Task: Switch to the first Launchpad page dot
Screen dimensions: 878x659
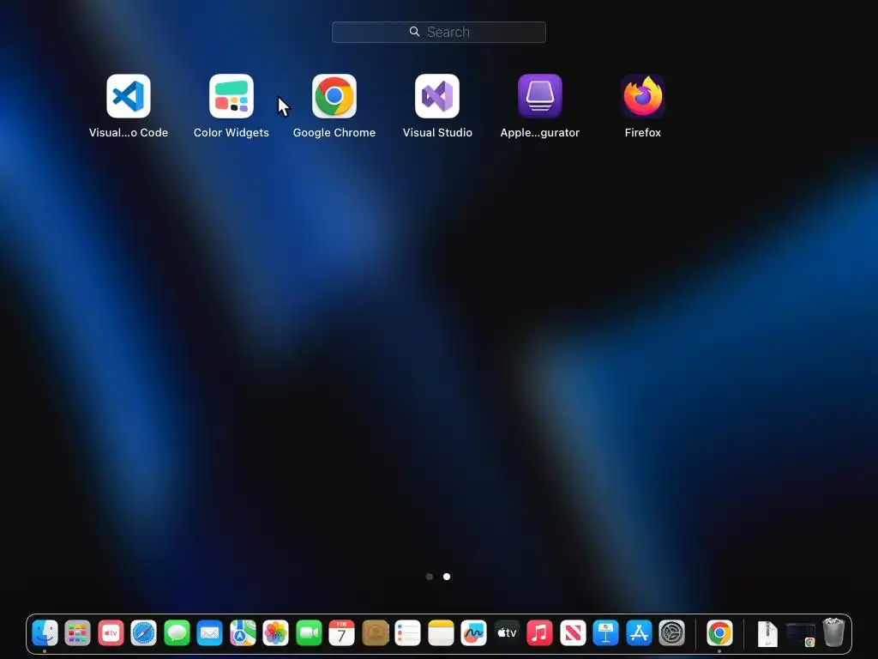Action: click(430, 577)
